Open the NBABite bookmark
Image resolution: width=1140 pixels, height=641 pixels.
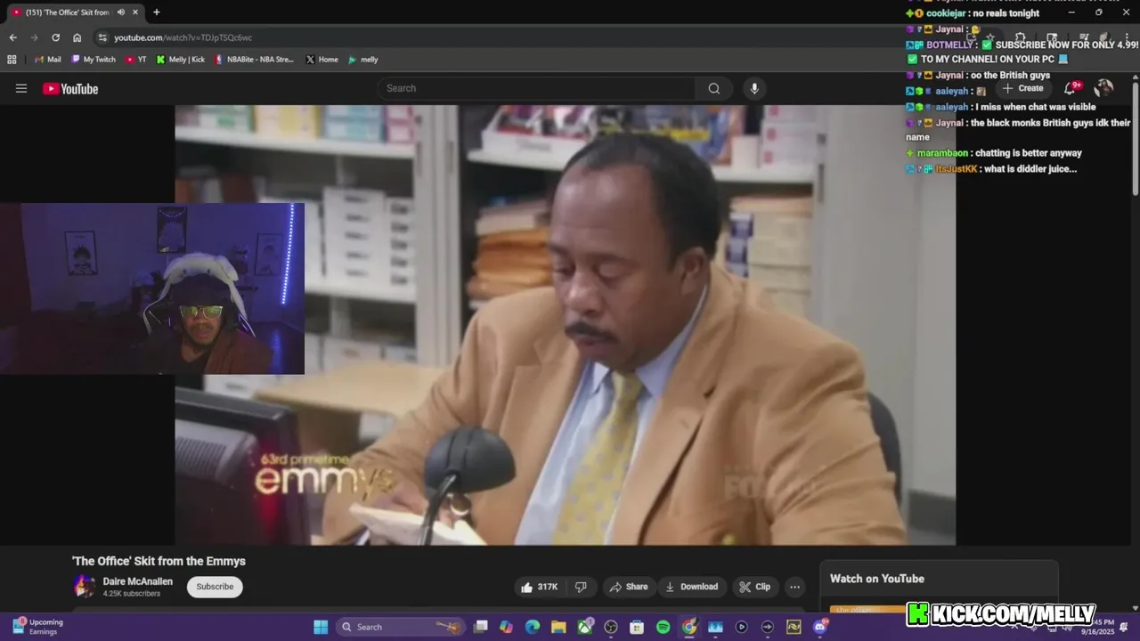(255, 60)
